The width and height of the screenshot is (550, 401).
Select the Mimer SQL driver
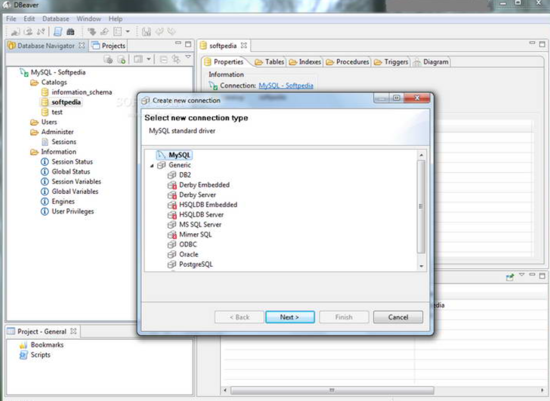point(195,234)
